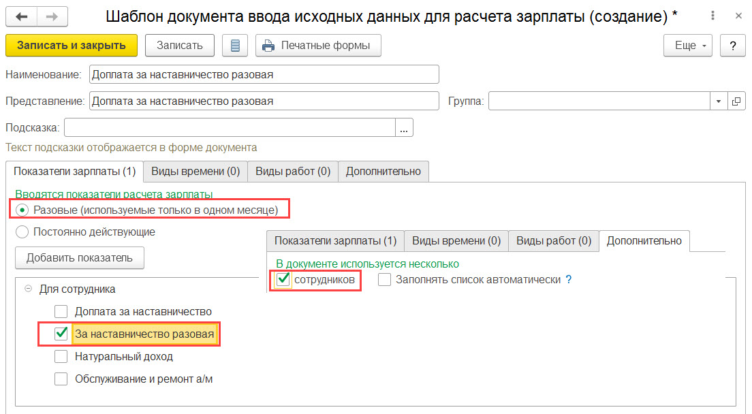This screenshot has width=752, height=414.
Task: Open the selected Группа item via its open icon
Action: (736, 101)
